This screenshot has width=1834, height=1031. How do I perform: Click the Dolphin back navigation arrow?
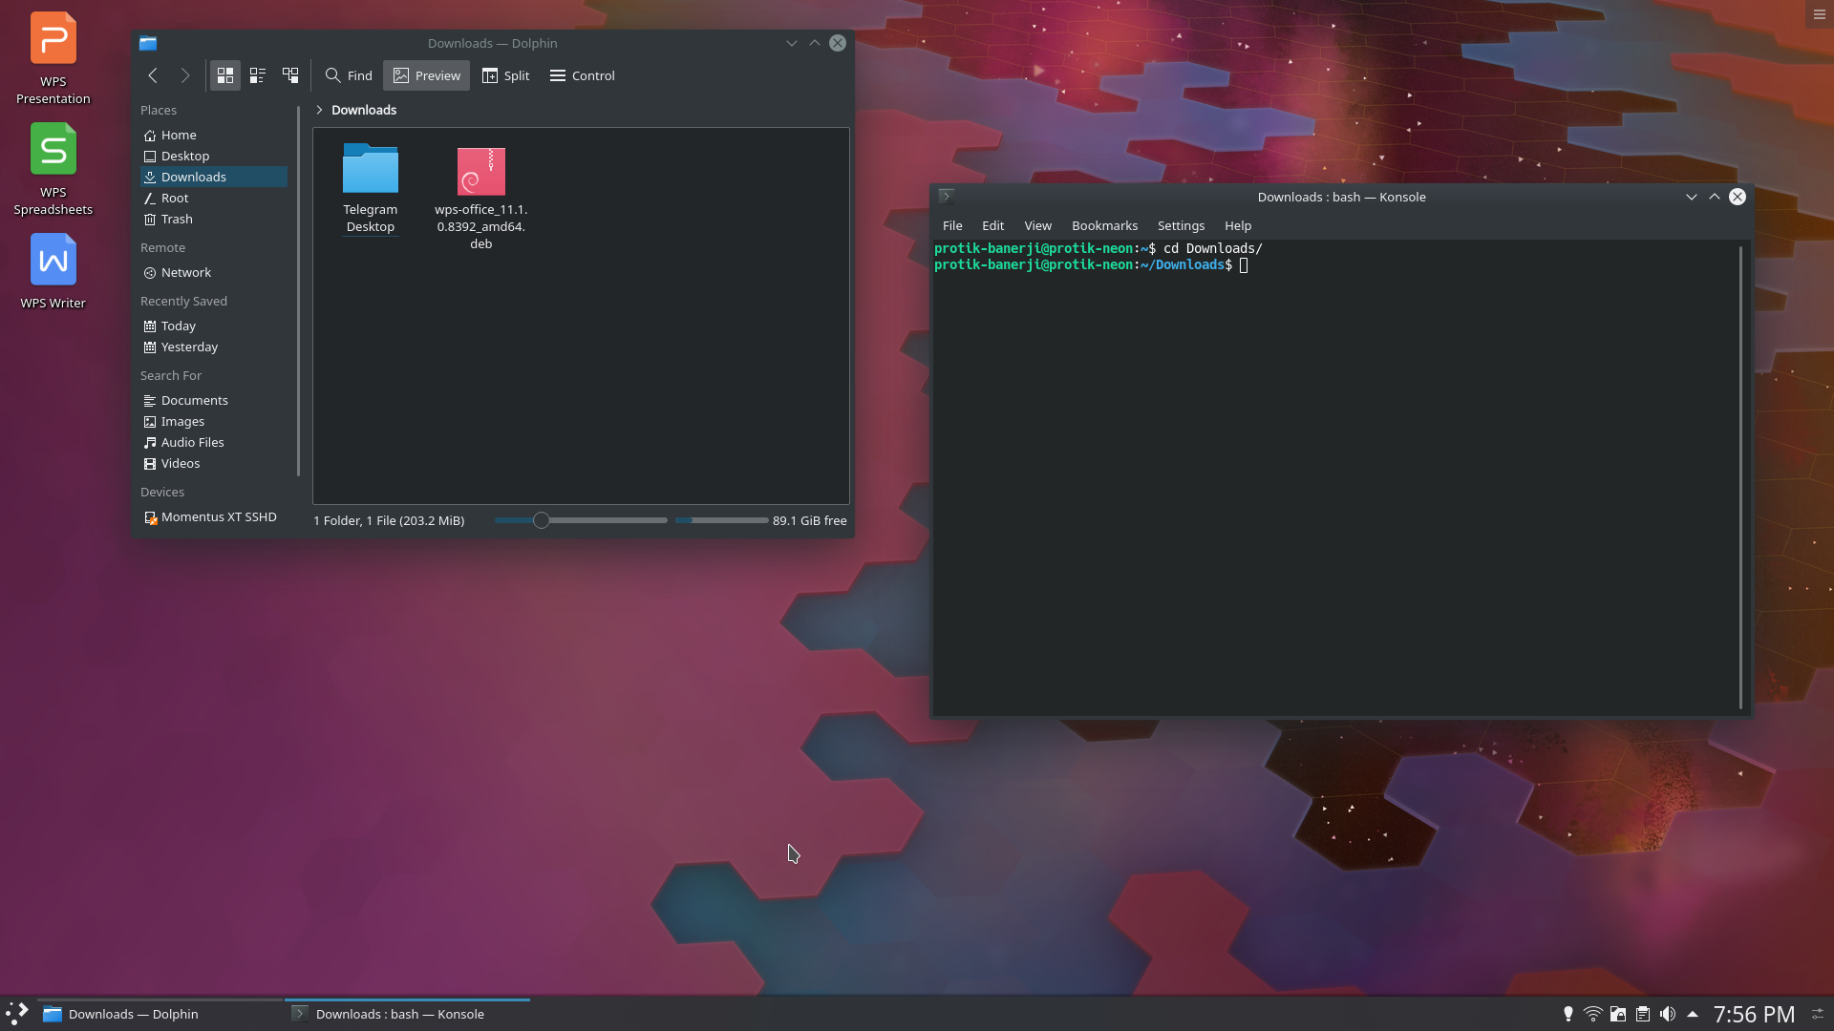pyautogui.click(x=153, y=75)
